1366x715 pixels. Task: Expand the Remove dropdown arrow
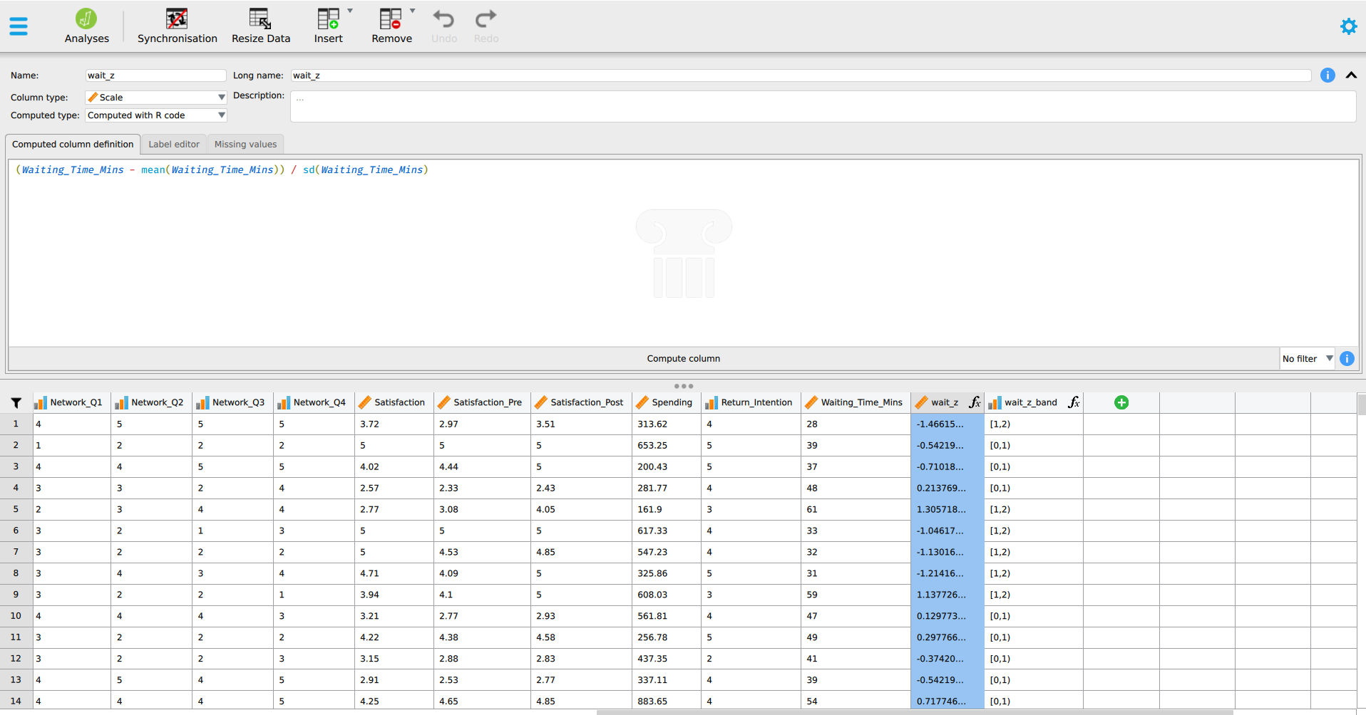(x=413, y=11)
